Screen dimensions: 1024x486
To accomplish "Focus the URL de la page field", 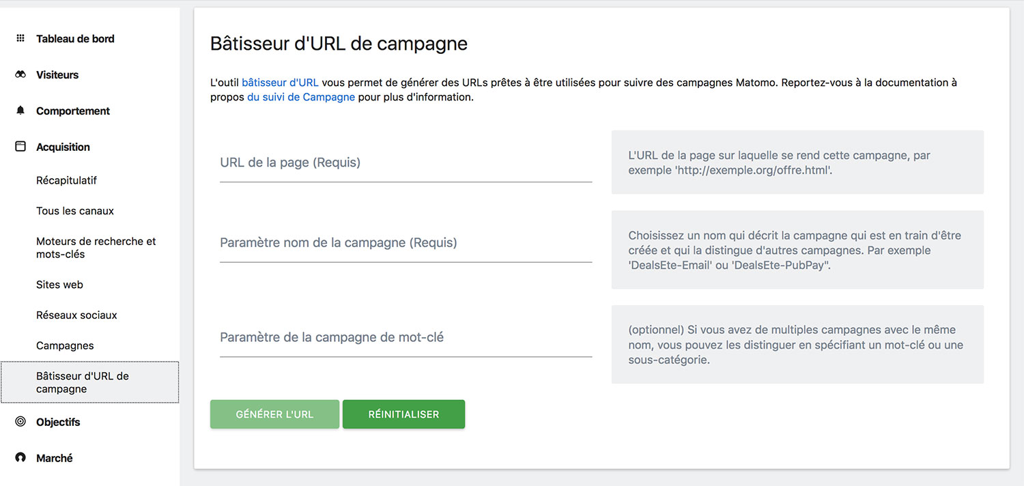I will tap(406, 163).
